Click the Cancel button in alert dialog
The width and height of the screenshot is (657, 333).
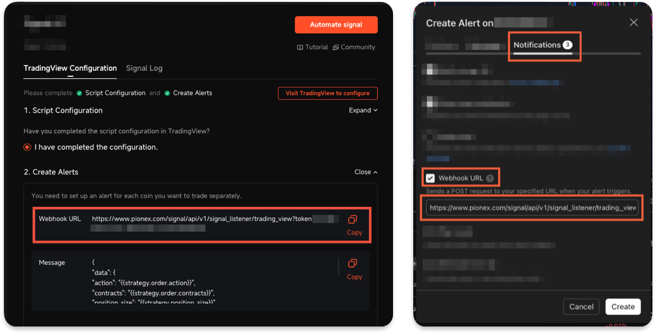pyautogui.click(x=581, y=306)
